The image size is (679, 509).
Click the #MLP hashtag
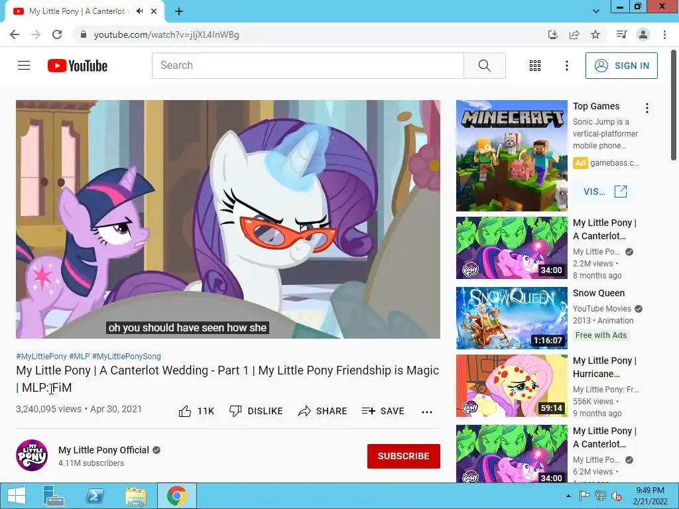click(x=80, y=356)
